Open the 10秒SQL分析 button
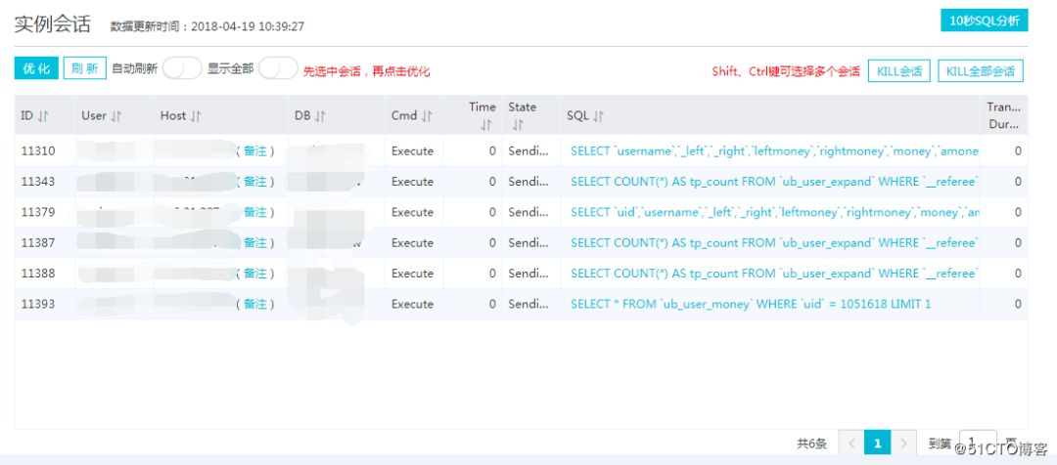The image size is (1057, 465). [x=985, y=21]
